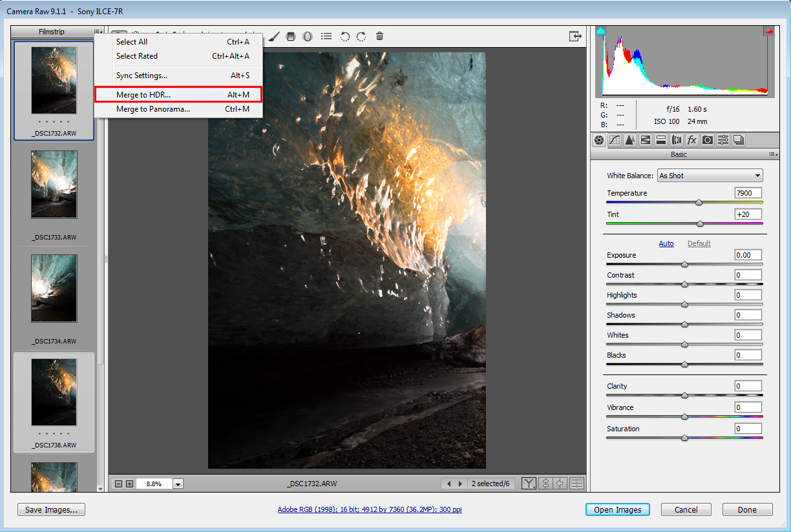
Task: Click the Highlights value field
Action: [748, 295]
